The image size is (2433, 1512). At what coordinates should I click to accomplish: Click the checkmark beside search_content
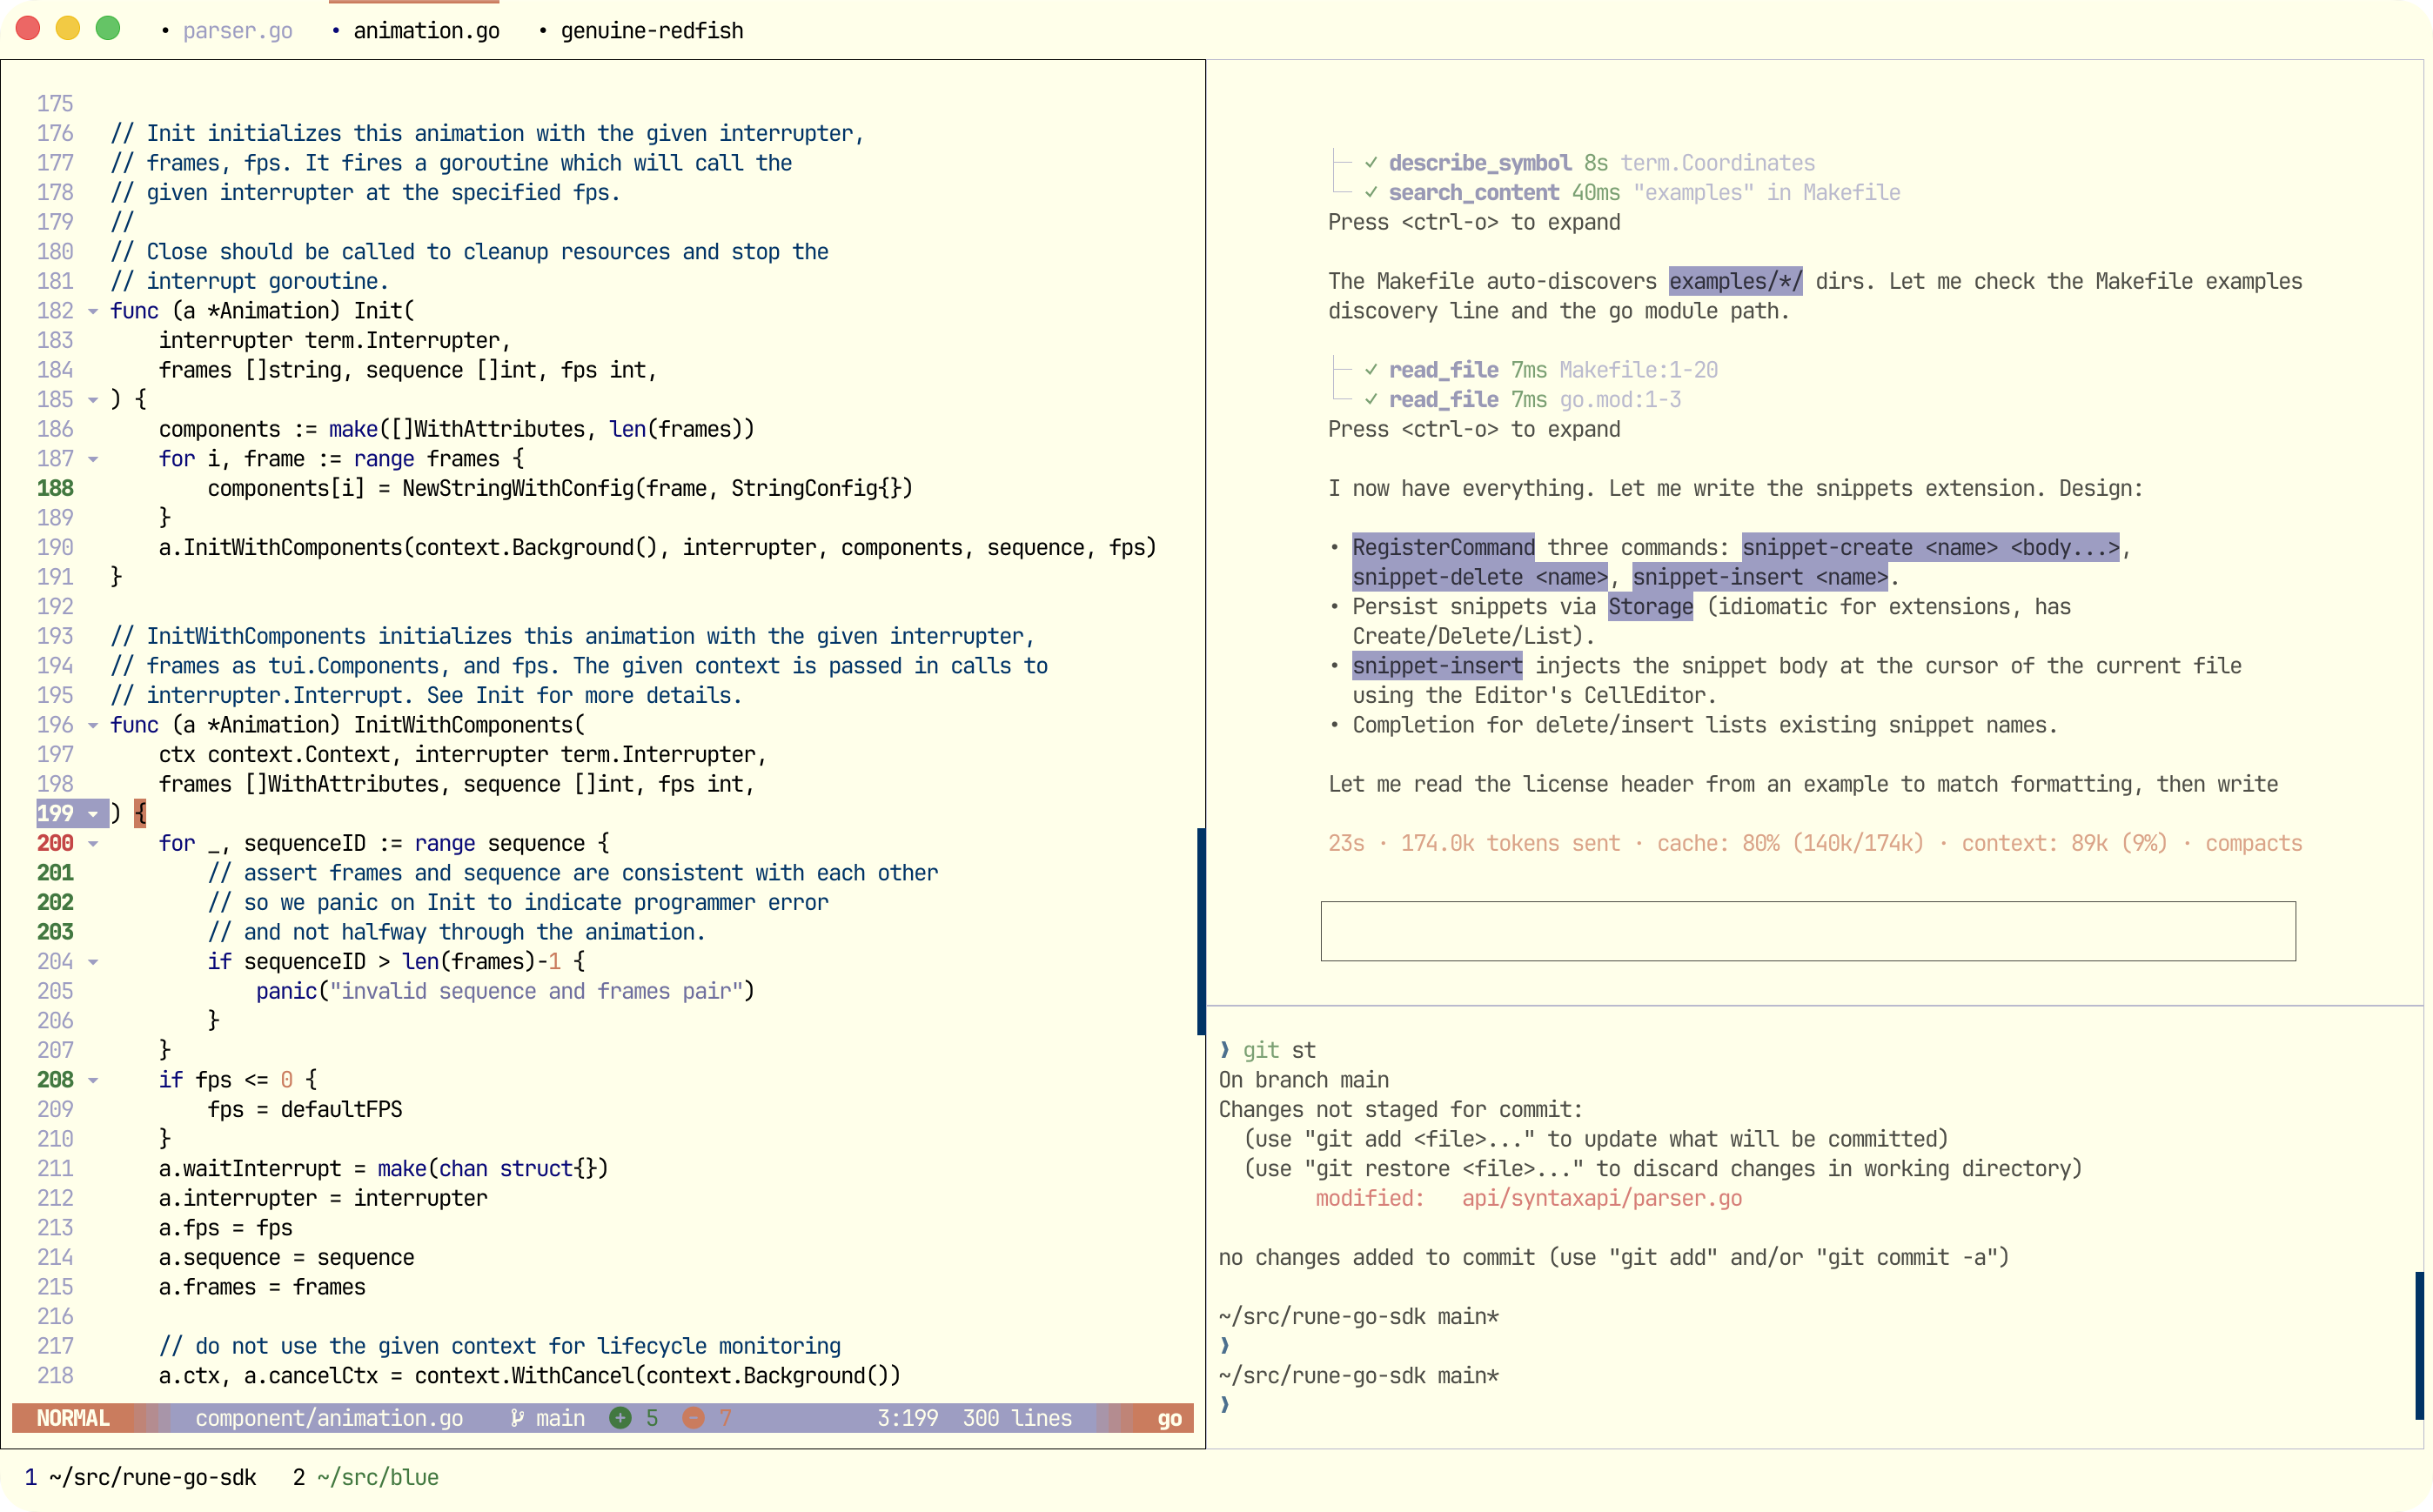(1371, 192)
